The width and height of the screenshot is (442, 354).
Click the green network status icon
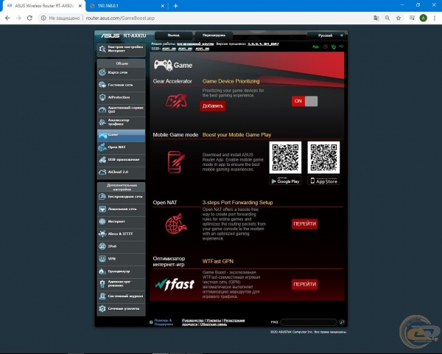[334, 47]
